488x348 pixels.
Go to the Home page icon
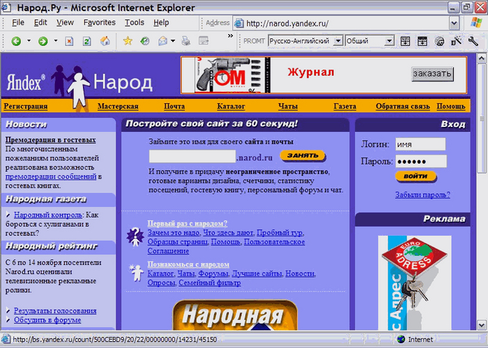(x=105, y=40)
